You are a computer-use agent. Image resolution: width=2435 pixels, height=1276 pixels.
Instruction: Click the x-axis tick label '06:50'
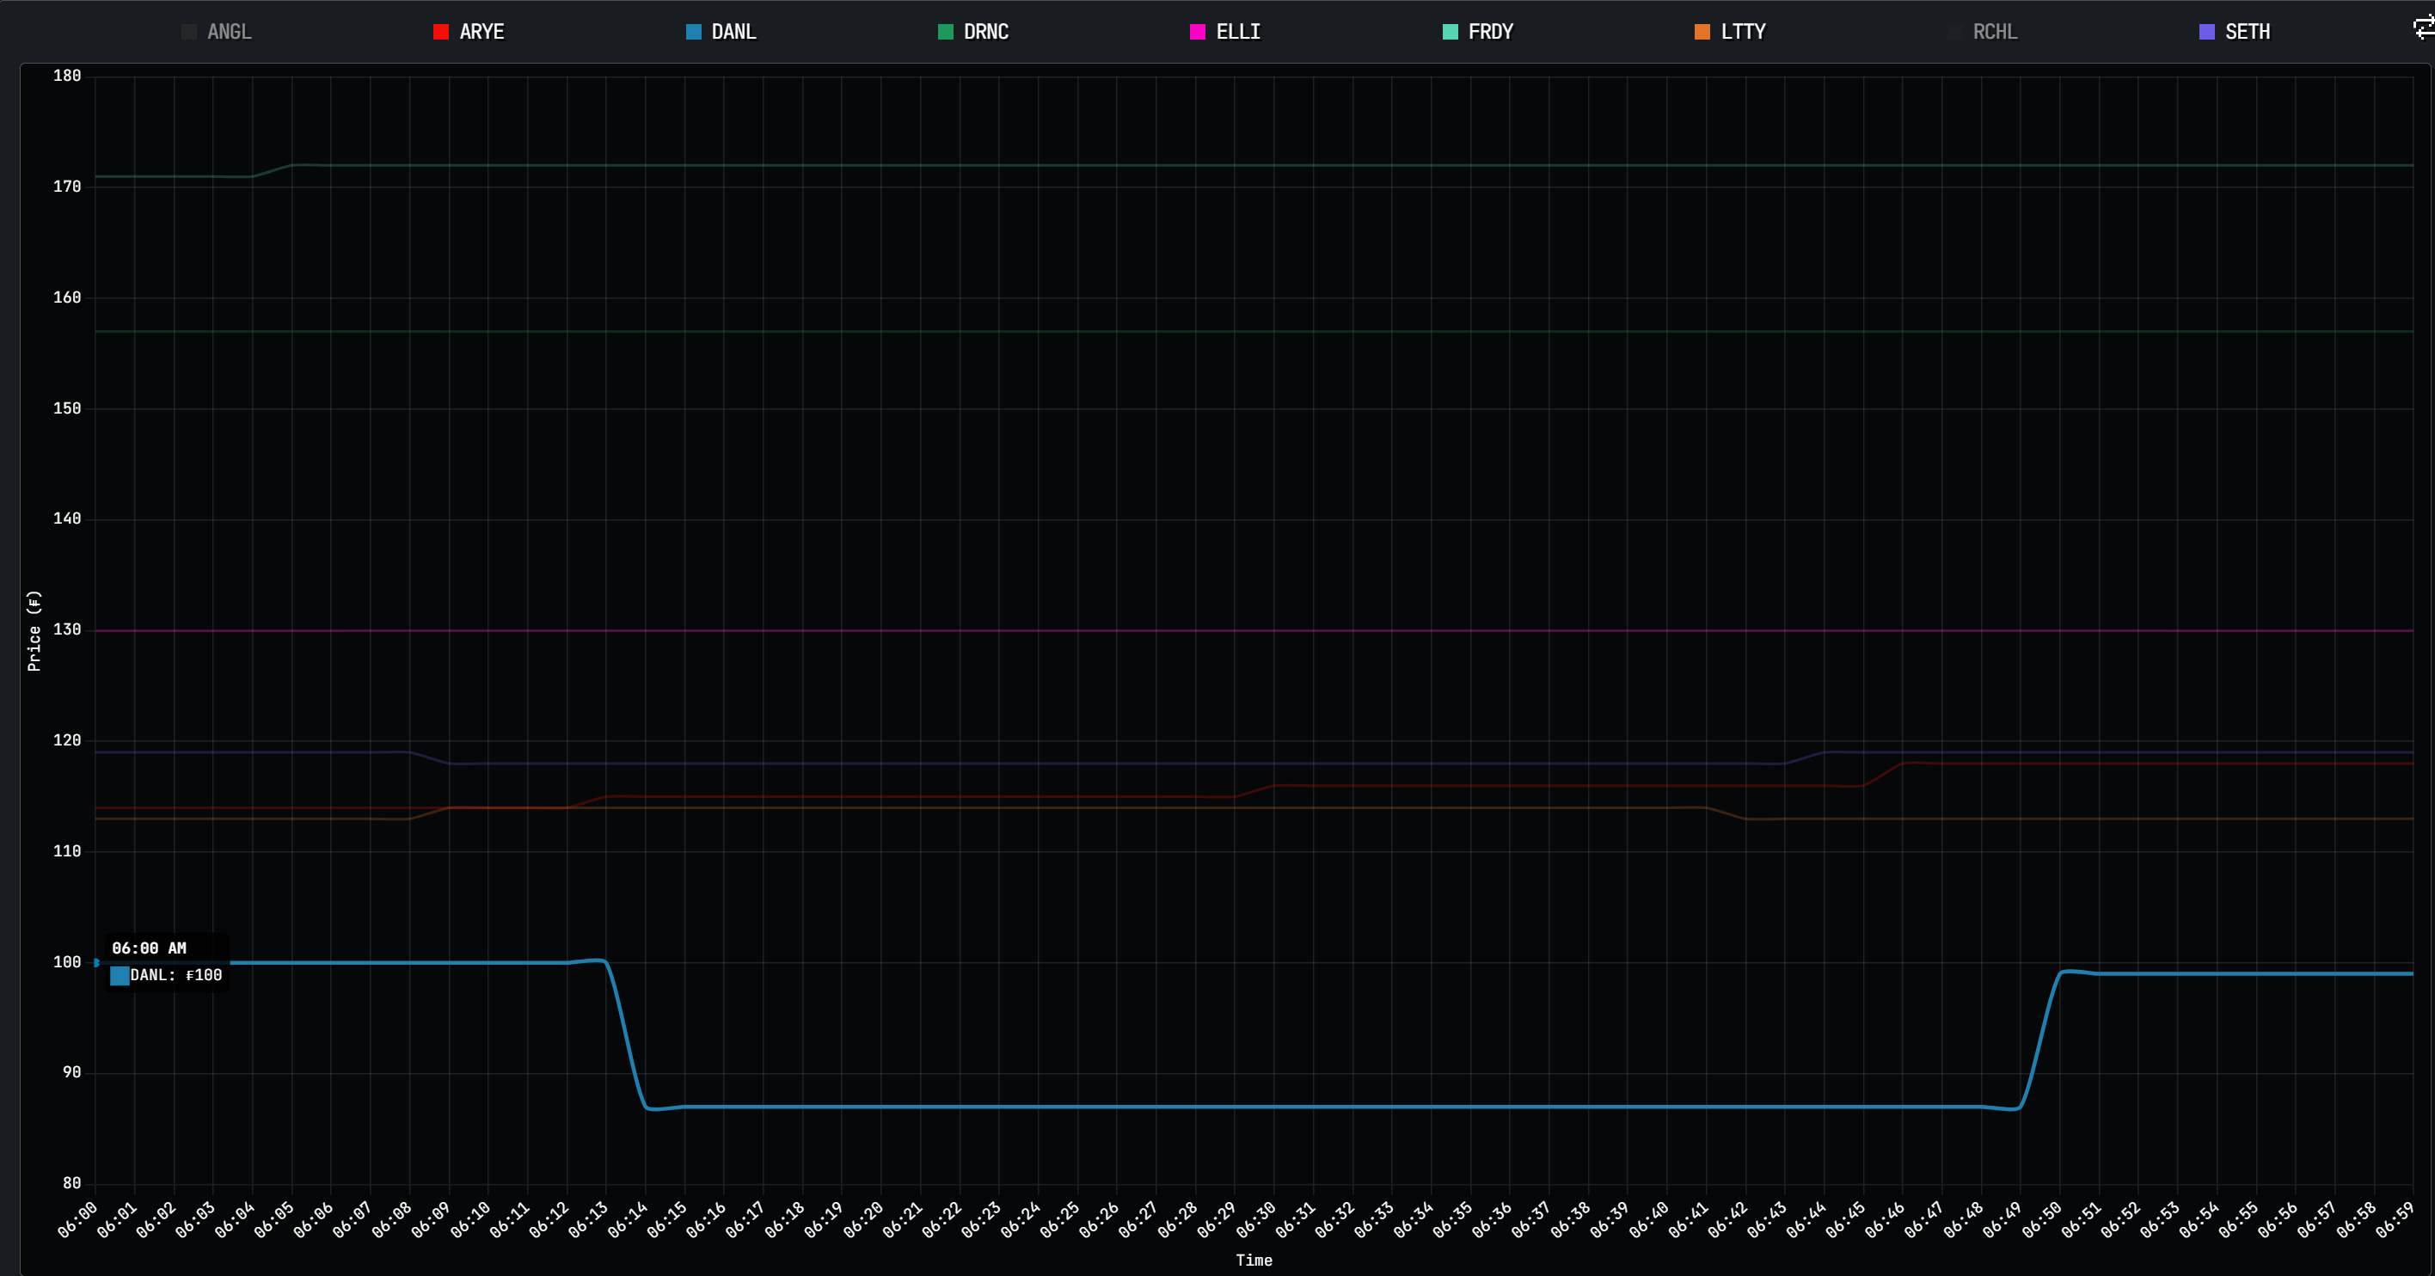click(x=2041, y=1220)
